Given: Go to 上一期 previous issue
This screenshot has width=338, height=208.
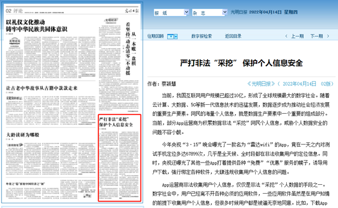Looking at the screenshot, I should coord(297,36).
